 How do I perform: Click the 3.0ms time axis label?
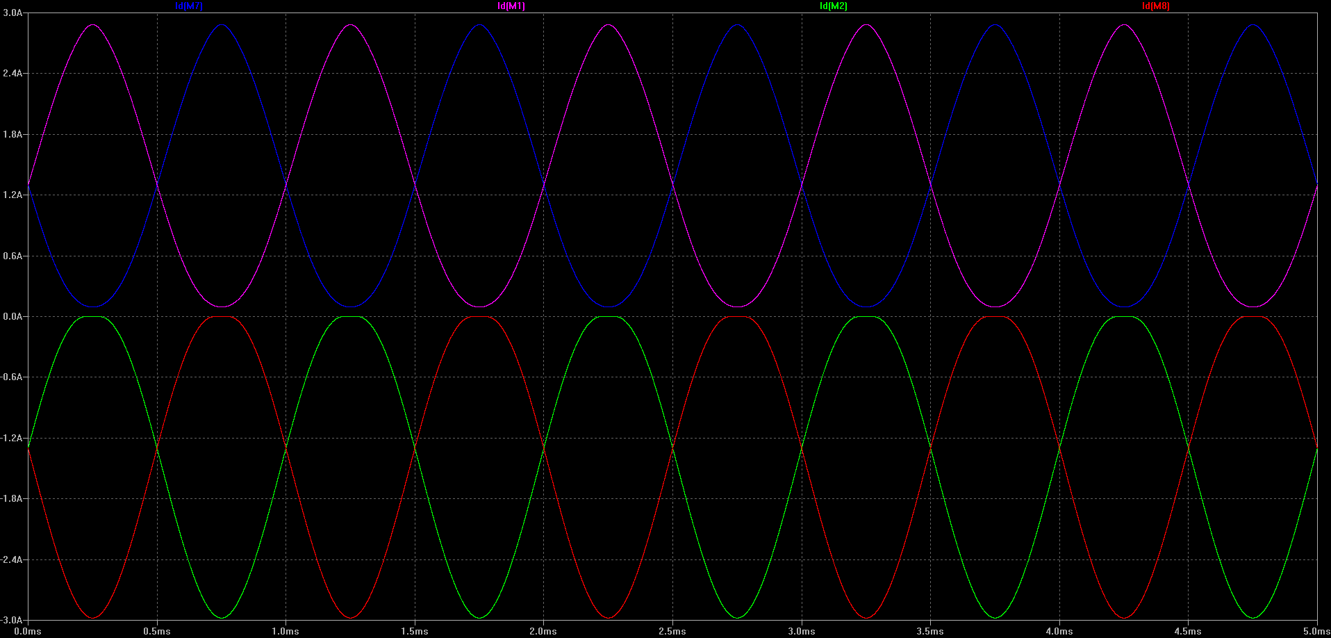[802, 632]
